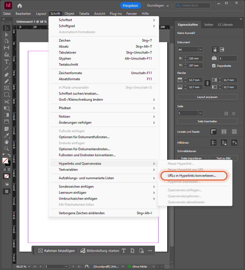Expand Schriftart submenu

click(104, 20)
